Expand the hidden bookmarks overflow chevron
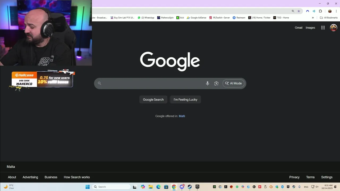This screenshot has height=191, width=340. [x=313, y=18]
